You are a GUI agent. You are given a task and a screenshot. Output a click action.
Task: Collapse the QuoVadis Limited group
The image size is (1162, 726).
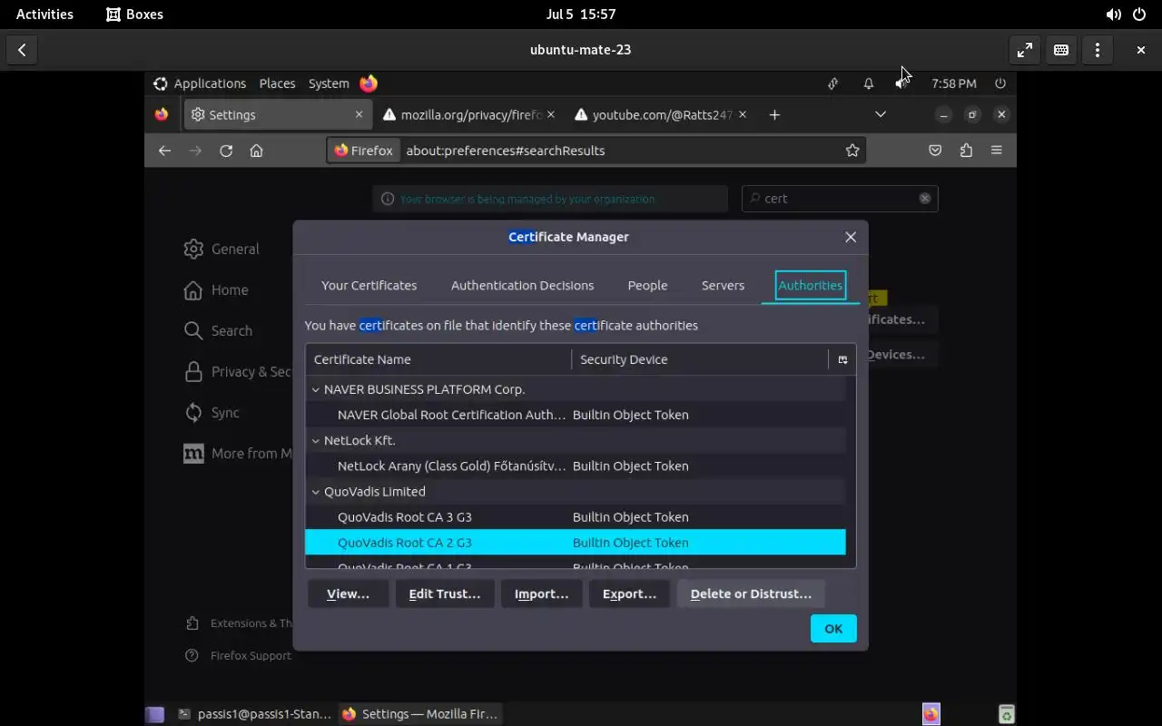[316, 492]
